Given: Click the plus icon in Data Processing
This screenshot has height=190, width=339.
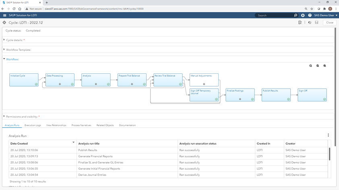Looking at the screenshot, I should (x=60, y=84).
